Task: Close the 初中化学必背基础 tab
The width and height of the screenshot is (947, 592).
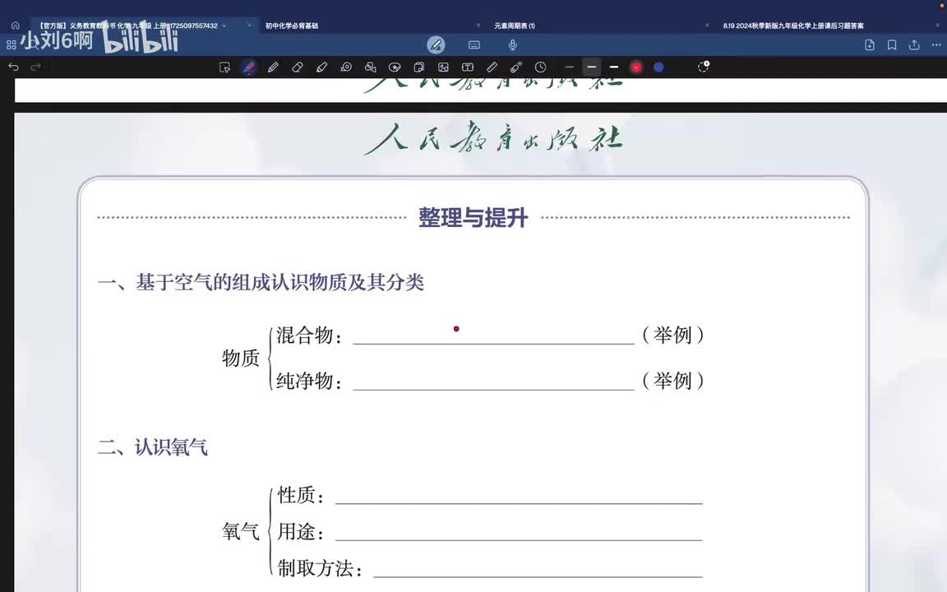Action: click(x=478, y=25)
